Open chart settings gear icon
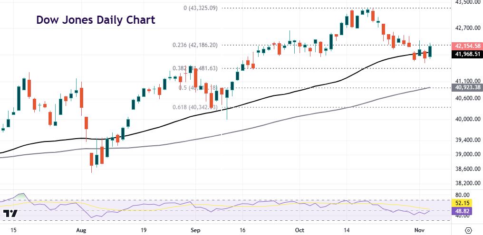Screen dimensions: 483x235 click(x=468, y=230)
